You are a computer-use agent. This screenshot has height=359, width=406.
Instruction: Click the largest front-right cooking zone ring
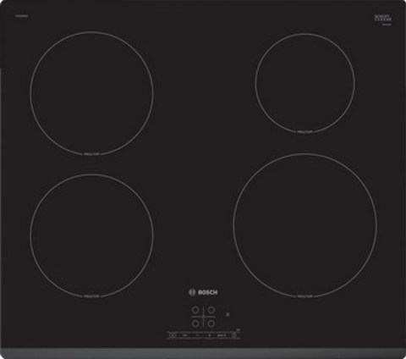(305, 226)
